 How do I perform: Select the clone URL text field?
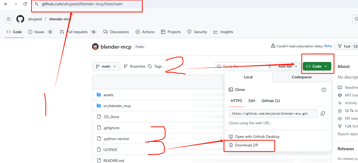click(x=273, y=114)
